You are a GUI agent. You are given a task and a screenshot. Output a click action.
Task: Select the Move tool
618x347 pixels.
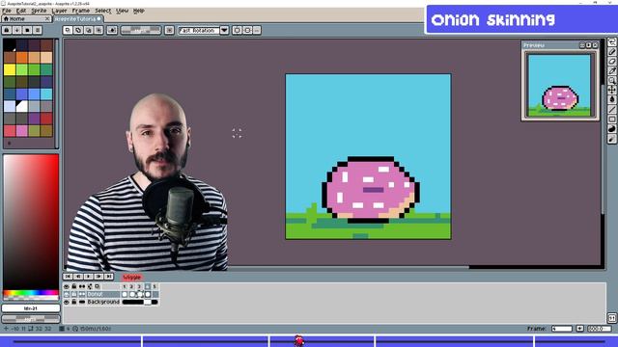pos(612,90)
